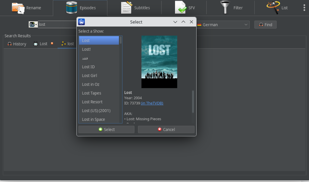
Task: Click the Cancel button in the dialog
Action: point(166,130)
